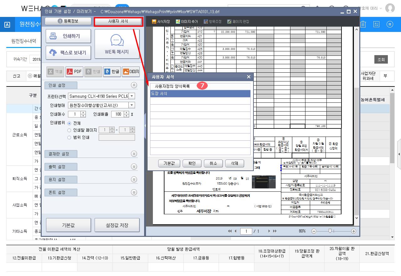This screenshot has height=276, width=401.
Task: Switch to 등록정보 tab
Action: [x=68, y=21]
